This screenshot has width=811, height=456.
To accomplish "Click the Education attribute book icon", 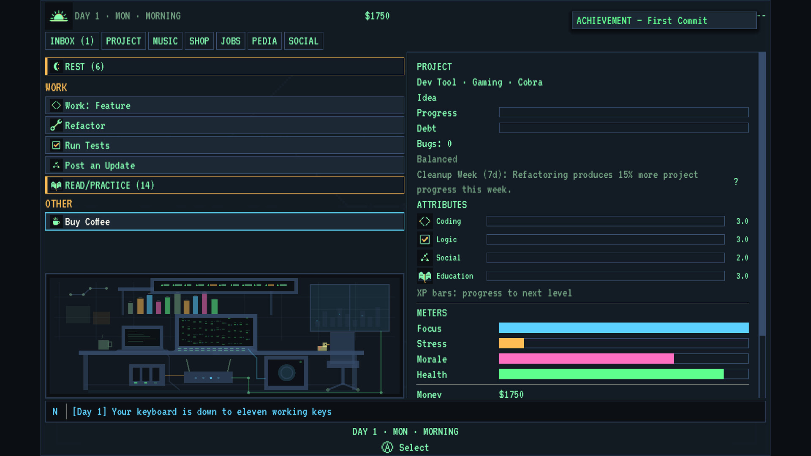I will 425,276.
